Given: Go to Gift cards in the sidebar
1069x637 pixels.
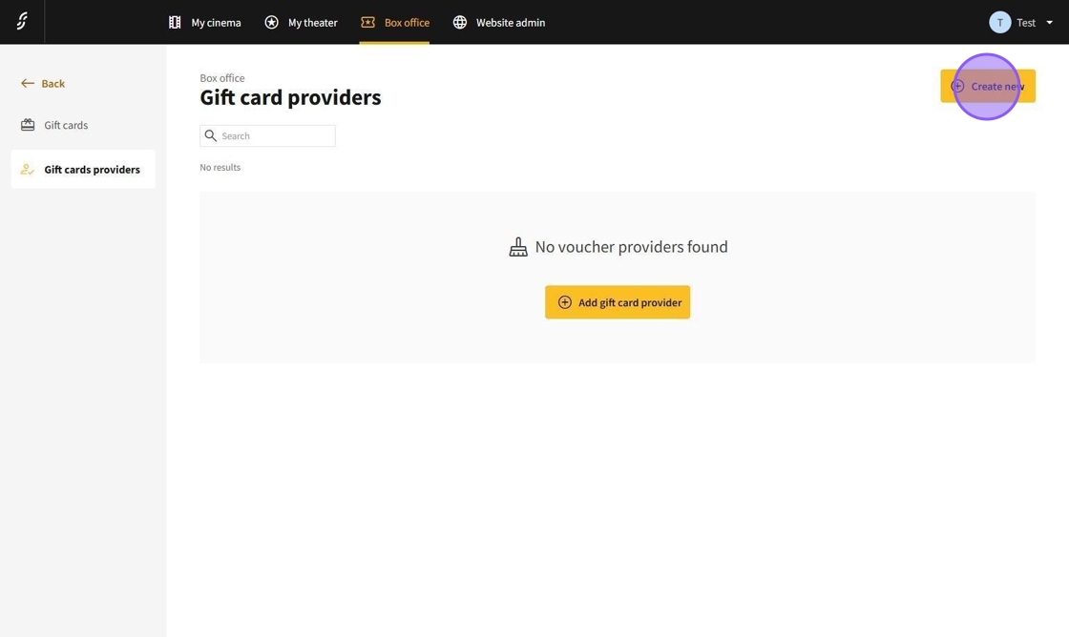Looking at the screenshot, I should point(66,125).
